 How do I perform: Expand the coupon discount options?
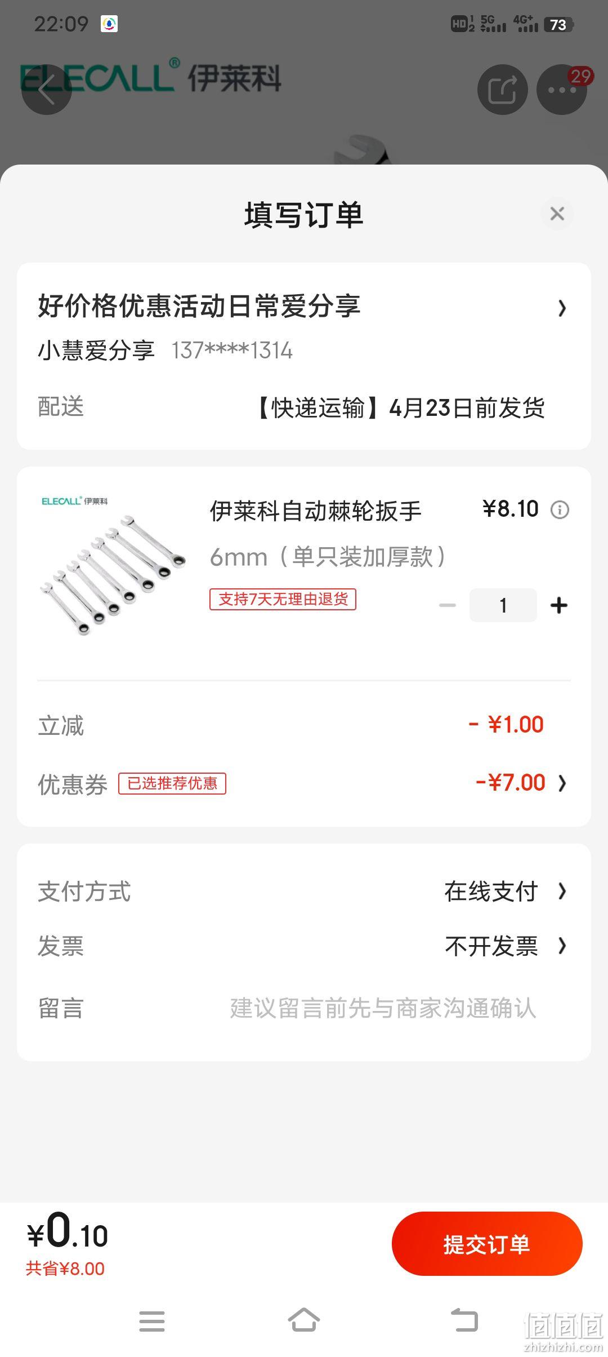562,783
